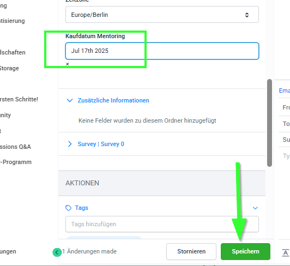Collapse the Tags section chevron
Image resolution: width=290 pixels, height=266 pixels.
click(x=255, y=208)
